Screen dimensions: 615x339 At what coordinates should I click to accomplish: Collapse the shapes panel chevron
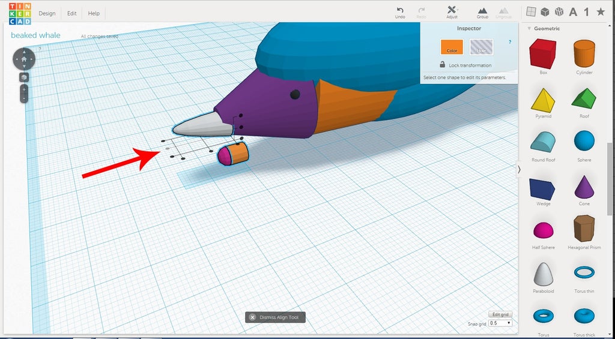click(520, 170)
